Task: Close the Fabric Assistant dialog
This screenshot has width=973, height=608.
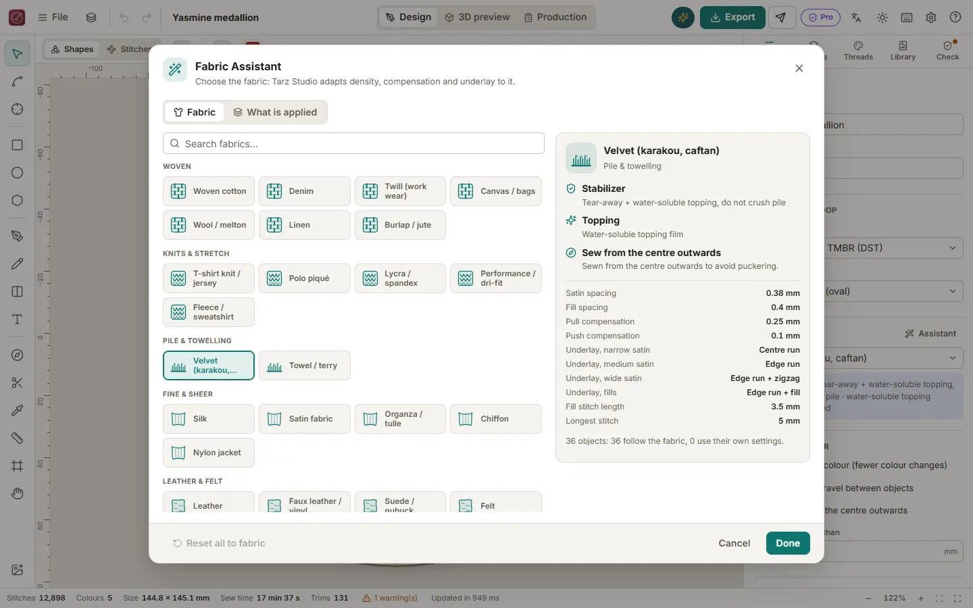Action: point(799,68)
